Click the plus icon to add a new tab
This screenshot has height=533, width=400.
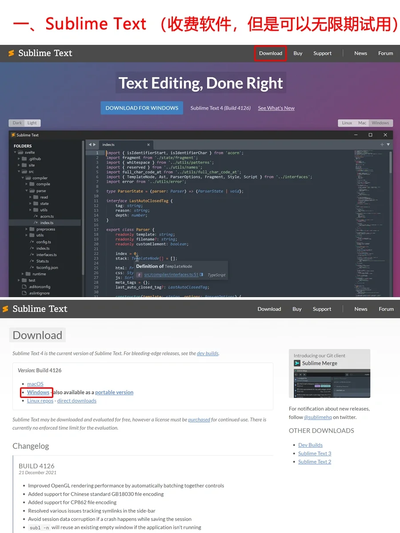pyautogui.click(x=382, y=144)
